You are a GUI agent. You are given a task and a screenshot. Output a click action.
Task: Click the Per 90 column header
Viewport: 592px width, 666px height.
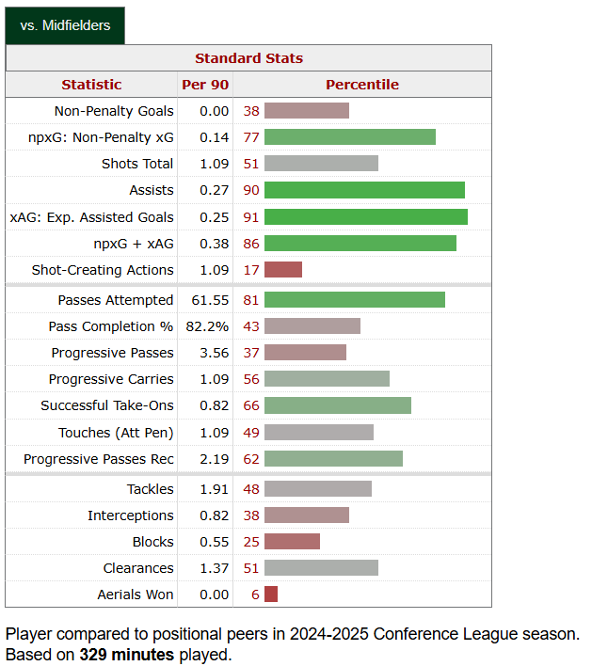[x=205, y=85]
